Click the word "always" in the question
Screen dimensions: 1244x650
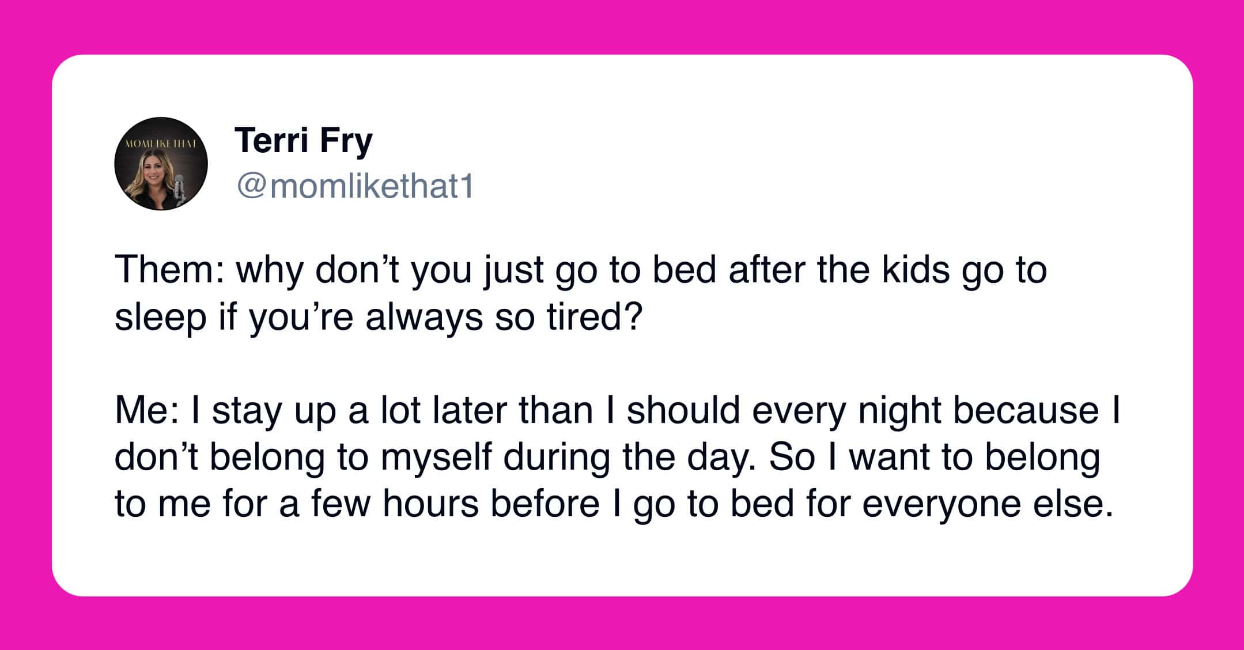pyautogui.click(x=424, y=317)
